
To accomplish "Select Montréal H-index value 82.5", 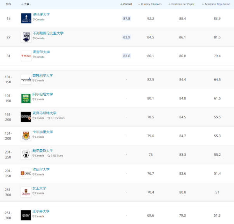I will 151,80.
